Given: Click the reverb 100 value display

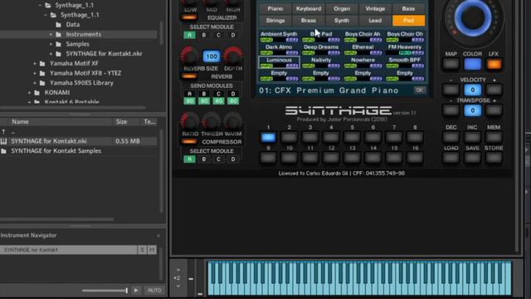Looking at the screenshot, I should pyautogui.click(x=212, y=56).
